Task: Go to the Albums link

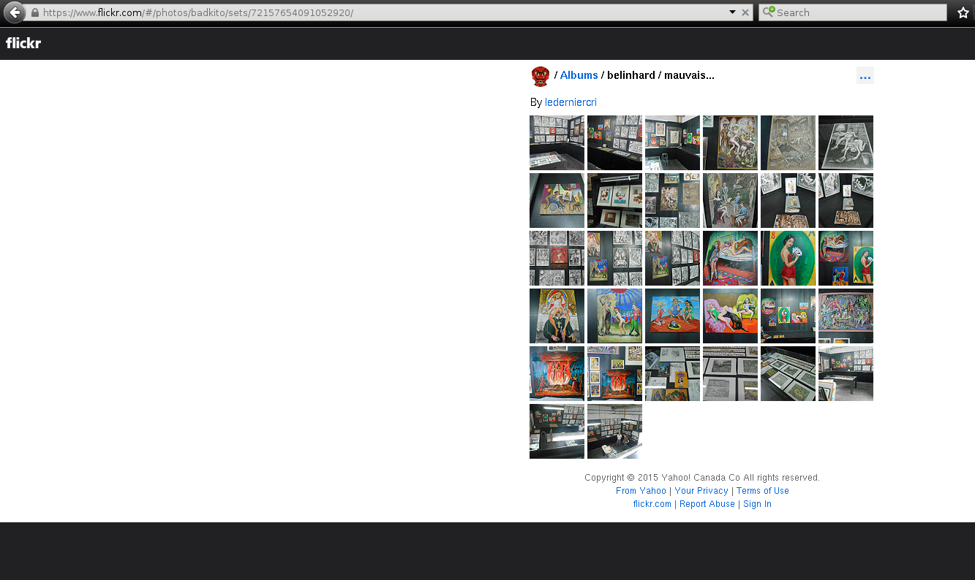Action: click(x=579, y=75)
